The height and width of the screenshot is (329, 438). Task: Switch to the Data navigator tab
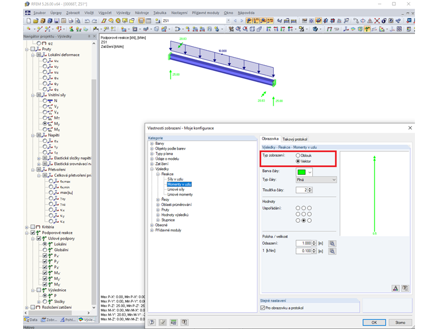click(x=31, y=320)
